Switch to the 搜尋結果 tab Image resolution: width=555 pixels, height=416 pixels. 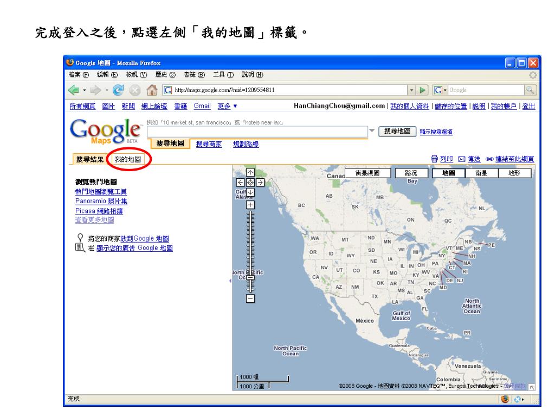tap(90, 160)
